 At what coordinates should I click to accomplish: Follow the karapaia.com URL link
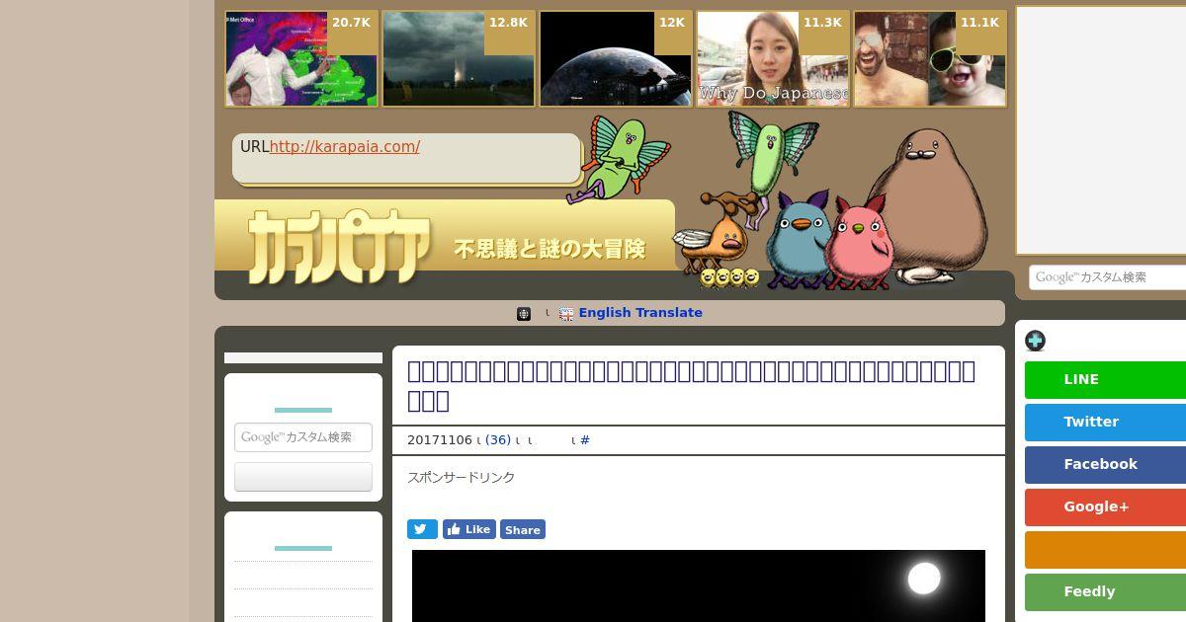pos(345,146)
